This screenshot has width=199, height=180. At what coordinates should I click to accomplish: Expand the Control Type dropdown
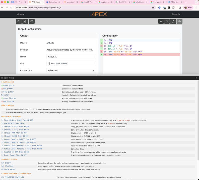tap(71, 70)
